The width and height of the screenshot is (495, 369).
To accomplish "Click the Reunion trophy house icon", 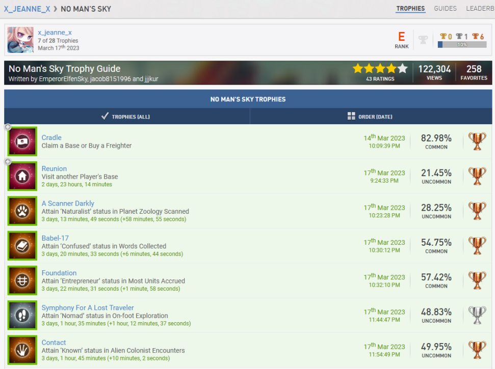I will [x=22, y=176].
